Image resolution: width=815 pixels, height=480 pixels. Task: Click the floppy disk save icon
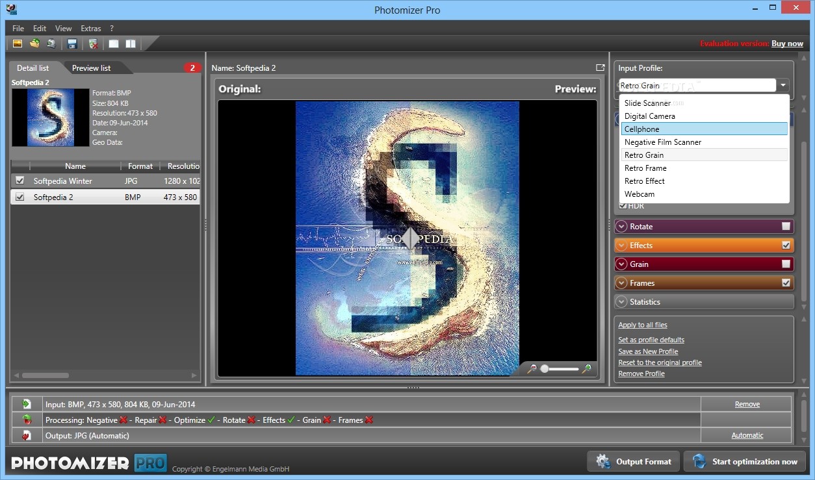tap(72, 44)
